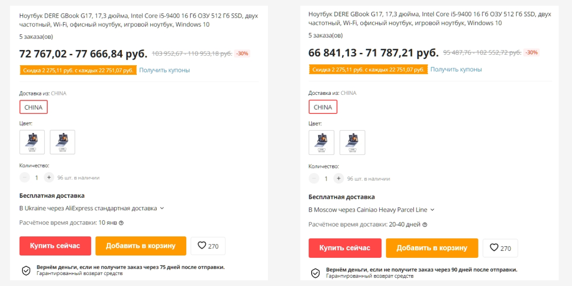The width and height of the screenshot is (572, 286).
Task: Choose first color thumbnail in left listing
Action: click(32, 142)
